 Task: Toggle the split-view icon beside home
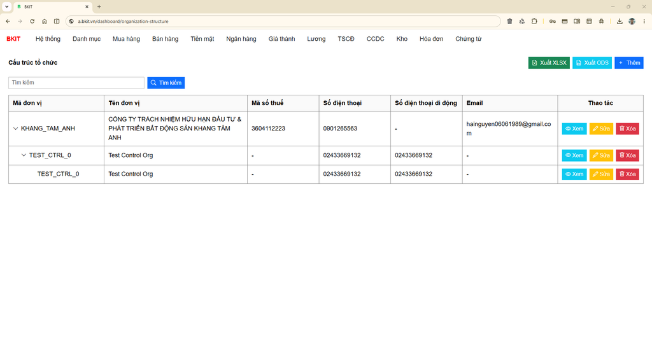coord(57,21)
